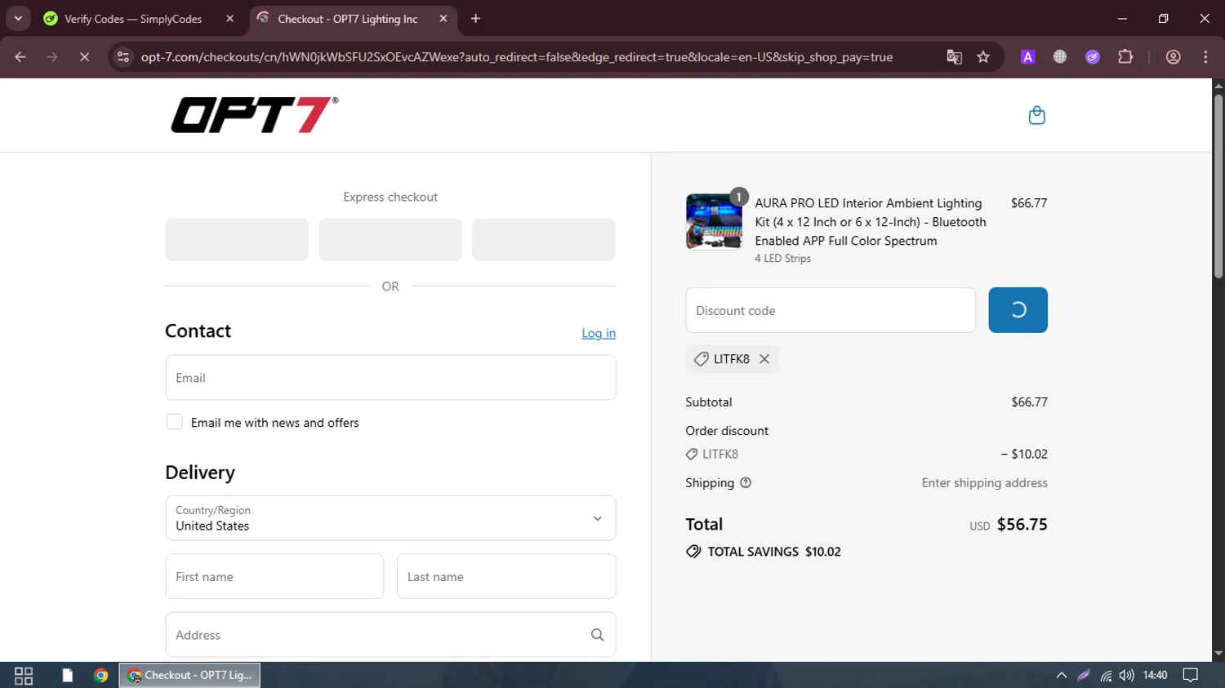Click the middle express checkout button
Viewport: 1225px width, 688px height.
point(390,239)
